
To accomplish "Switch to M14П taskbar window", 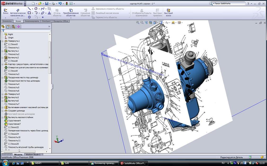I will 44,163.
